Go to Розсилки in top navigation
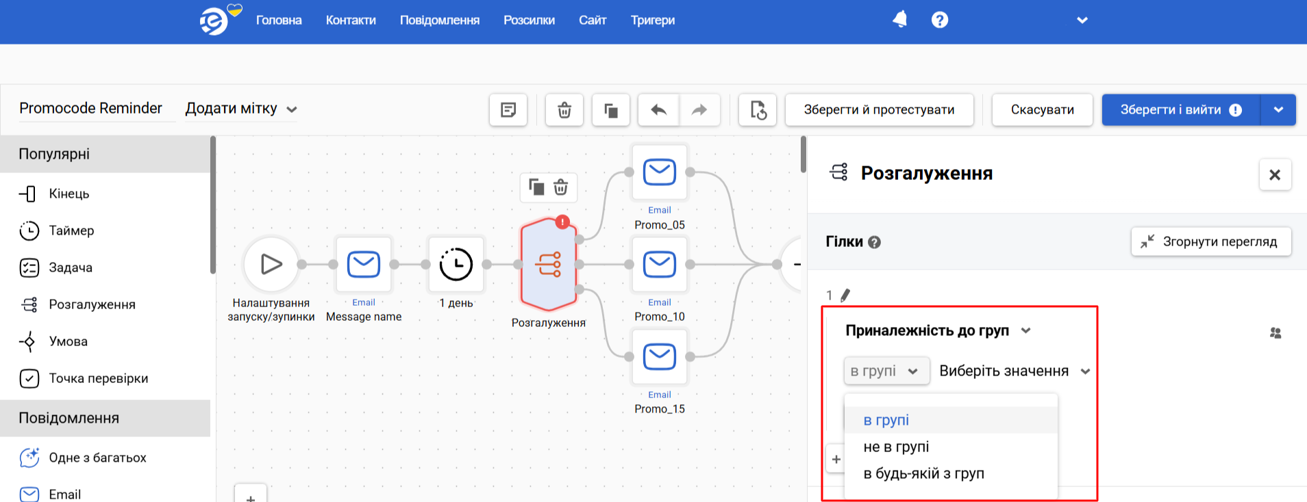 tap(529, 21)
